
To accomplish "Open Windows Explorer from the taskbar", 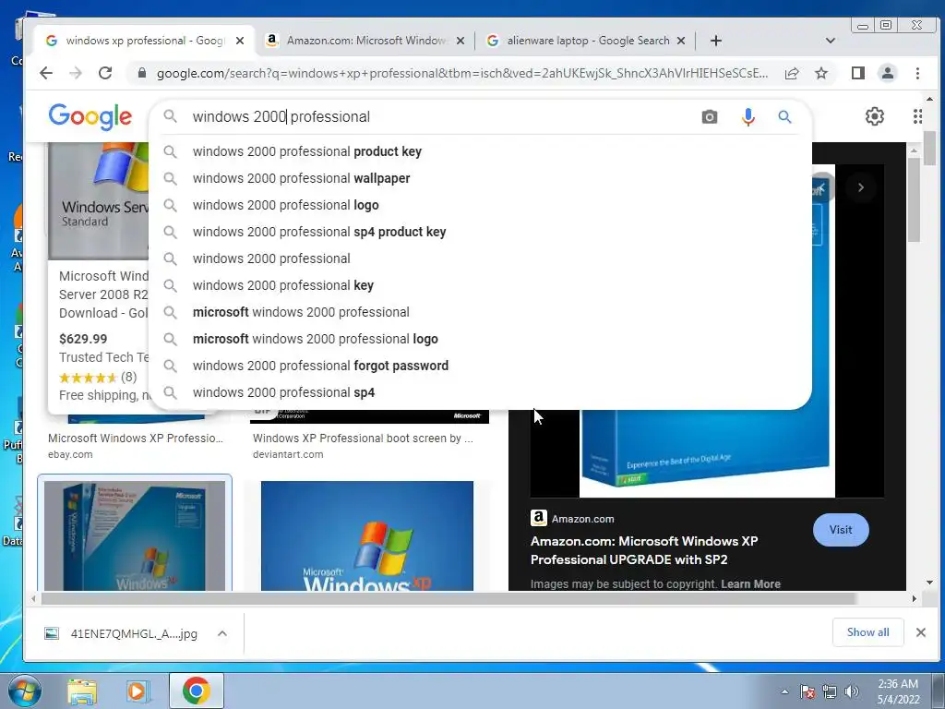I will click(x=82, y=691).
